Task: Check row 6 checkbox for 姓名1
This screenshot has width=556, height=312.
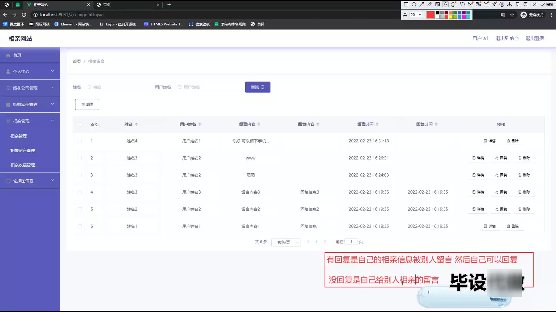Action: click(x=80, y=226)
